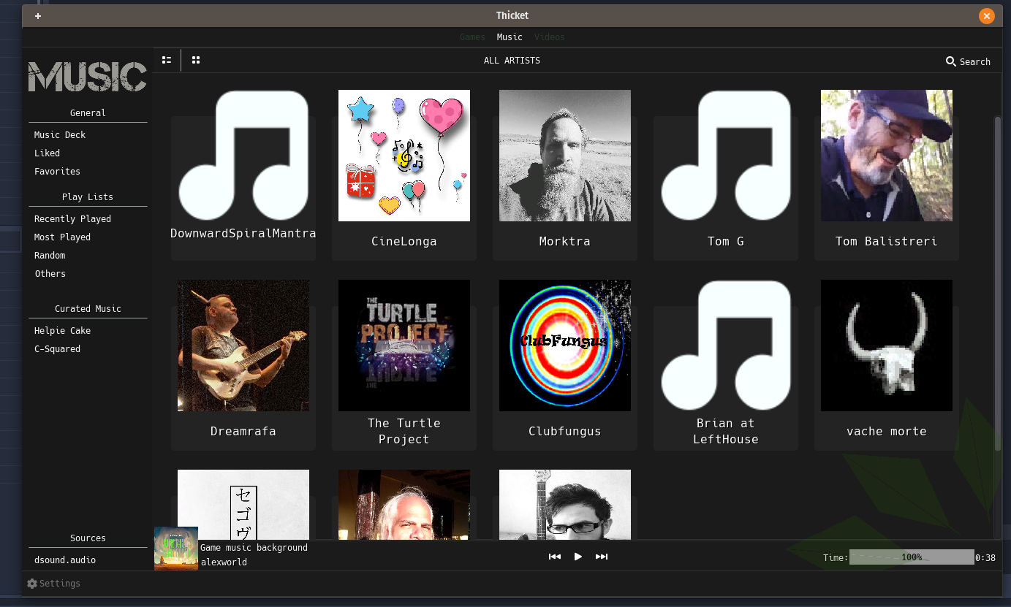Switch to grid view layout
This screenshot has height=607, width=1011.
(196, 60)
